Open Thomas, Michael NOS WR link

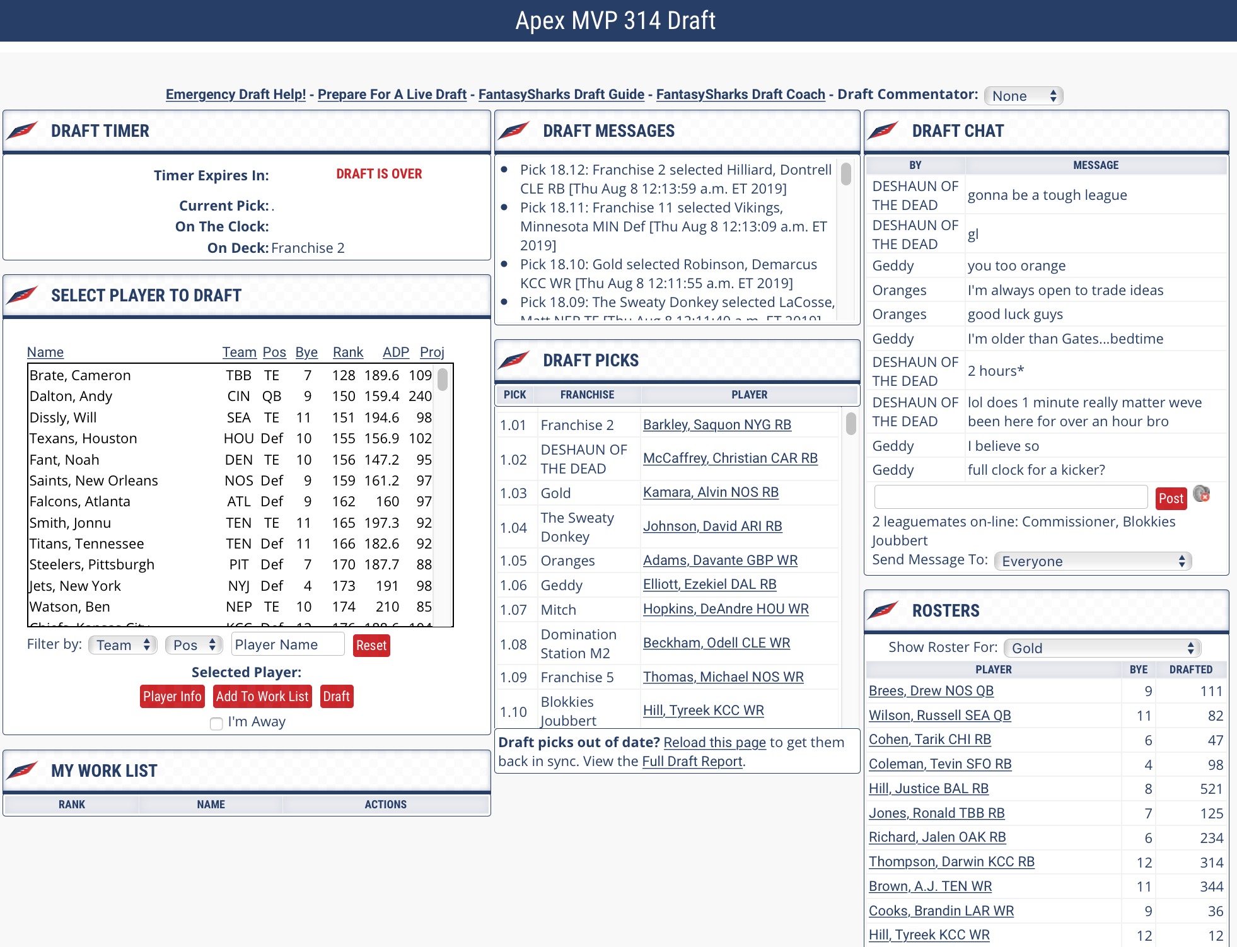pyautogui.click(x=723, y=677)
